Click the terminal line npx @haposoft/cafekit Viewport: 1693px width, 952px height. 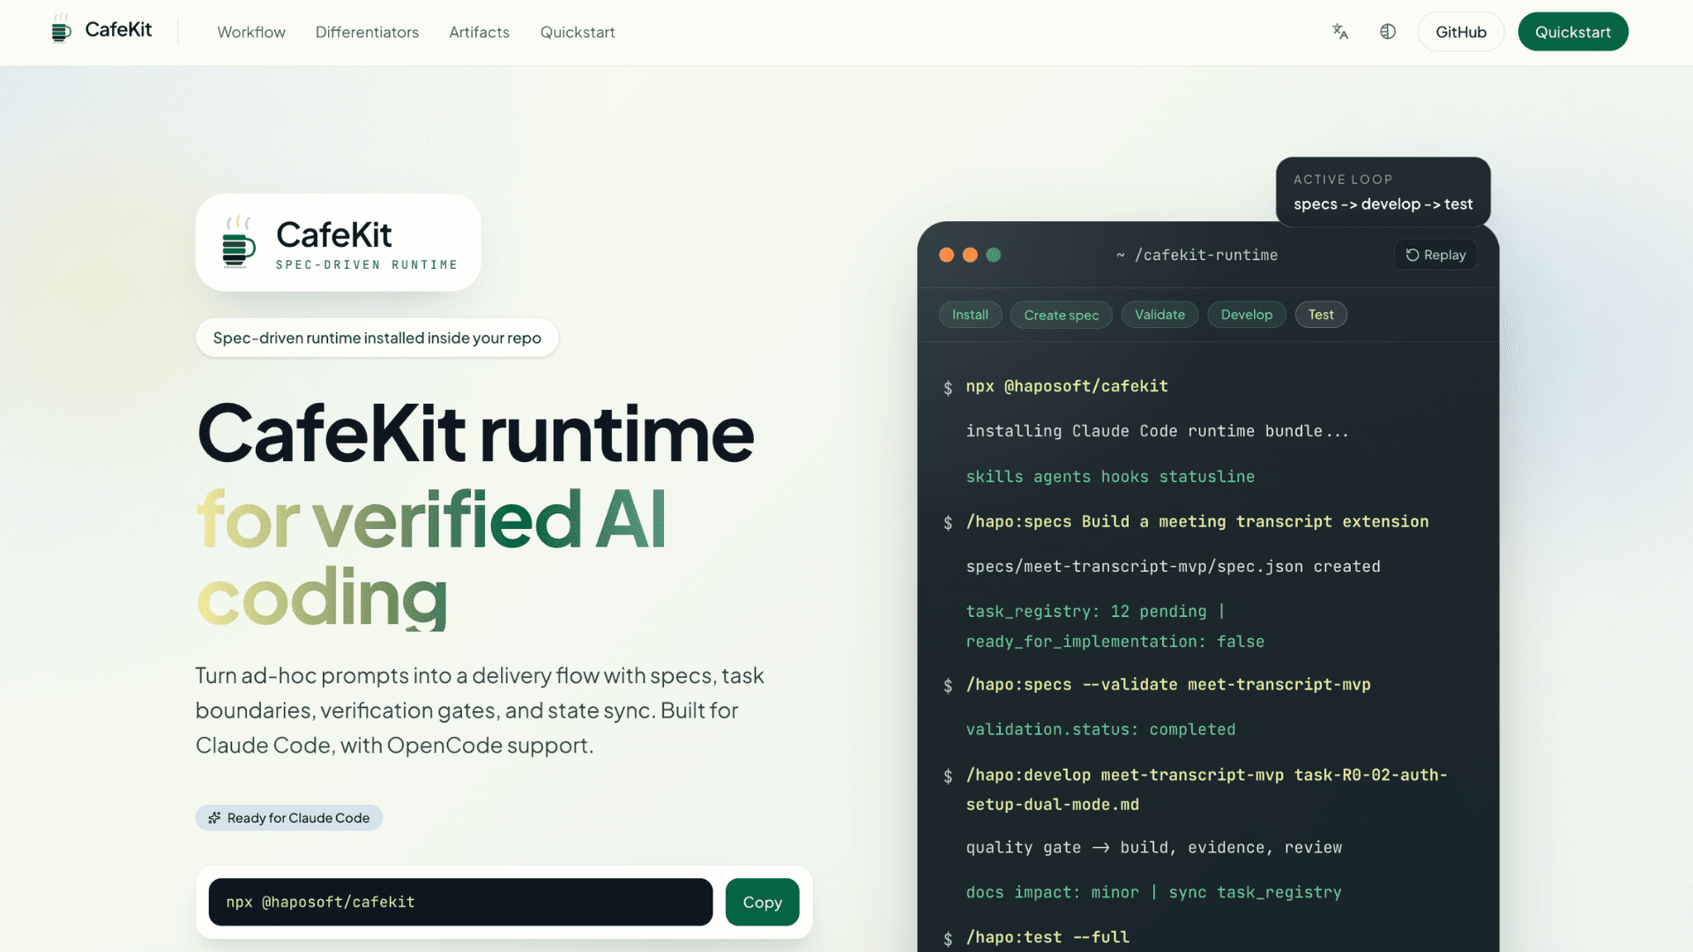pos(1066,386)
